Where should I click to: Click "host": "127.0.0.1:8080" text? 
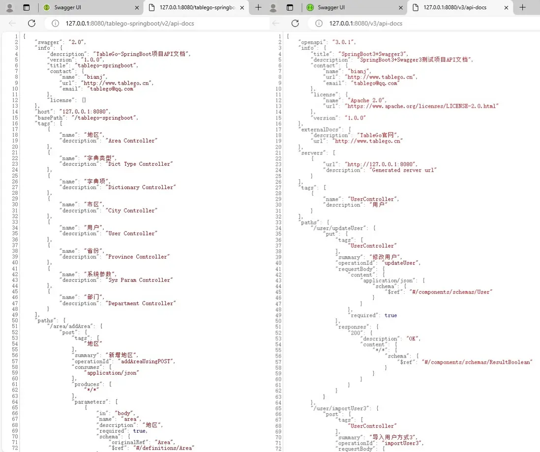[x=73, y=112]
